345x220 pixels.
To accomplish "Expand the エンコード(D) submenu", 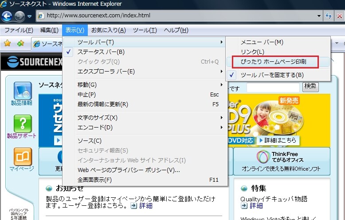I will pyautogui.click(x=145, y=128).
